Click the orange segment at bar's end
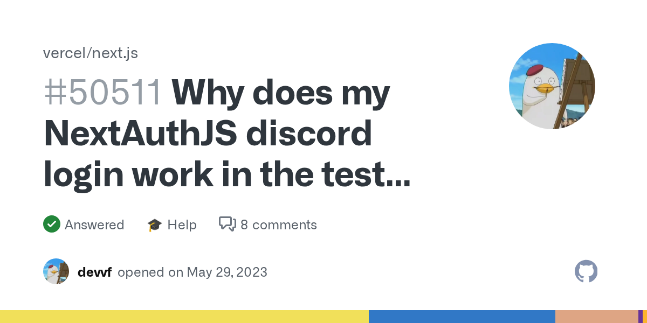The width and height of the screenshot is (647, 323). [645, 317]
